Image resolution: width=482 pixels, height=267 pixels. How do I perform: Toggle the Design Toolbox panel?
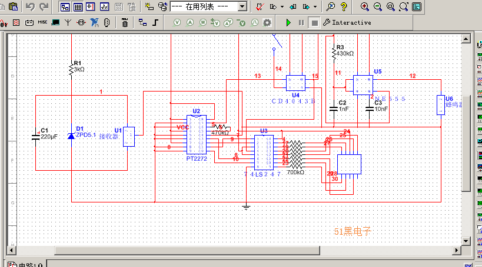[65, 6]
